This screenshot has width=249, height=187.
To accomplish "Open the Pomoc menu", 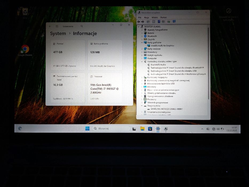I will coord(164,17).
